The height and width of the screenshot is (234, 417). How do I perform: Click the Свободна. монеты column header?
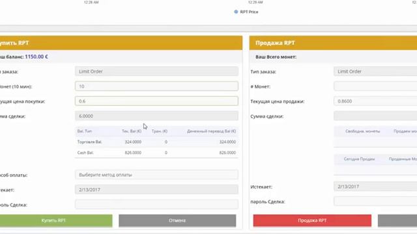pyautogui.click(x=363, y=131)
